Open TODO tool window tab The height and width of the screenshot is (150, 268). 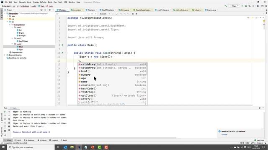[18, 140]
